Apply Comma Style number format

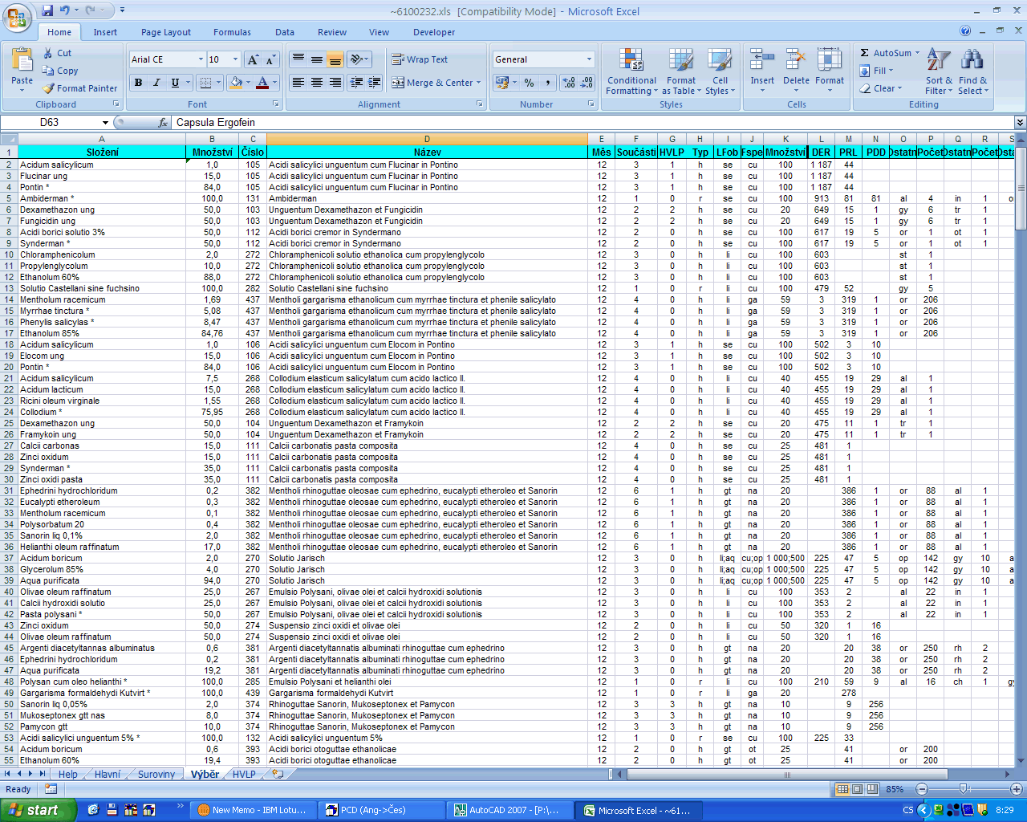(x=547, y=83)
